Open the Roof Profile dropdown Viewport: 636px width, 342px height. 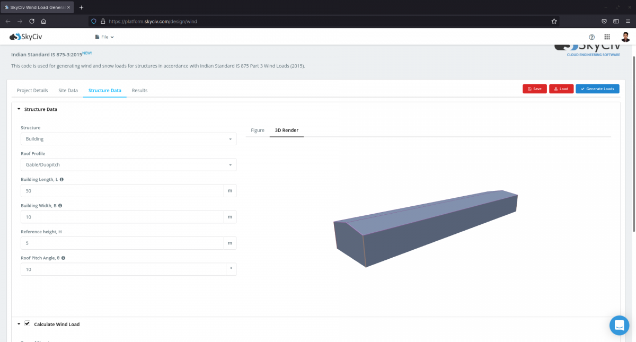(x=128, y=164)
